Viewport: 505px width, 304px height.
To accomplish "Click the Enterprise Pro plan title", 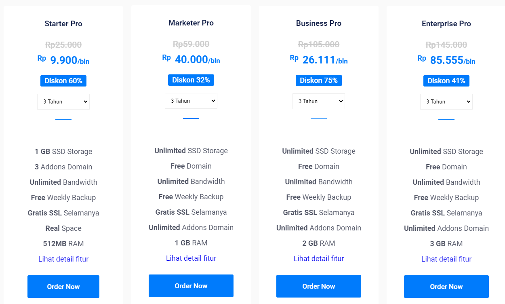I will tap(446, 24).
